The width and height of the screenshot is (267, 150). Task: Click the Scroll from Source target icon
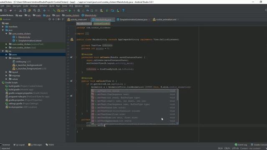(x=50, y=20)
